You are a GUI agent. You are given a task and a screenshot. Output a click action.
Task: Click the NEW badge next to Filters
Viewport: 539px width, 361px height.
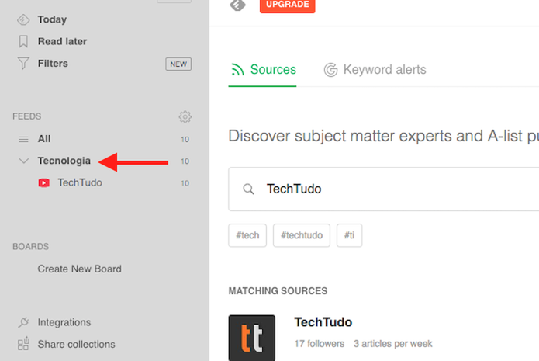tap(178, 64)
